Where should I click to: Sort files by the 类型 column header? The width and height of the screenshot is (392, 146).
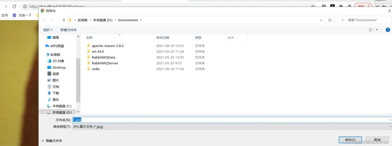coord(198,38)
